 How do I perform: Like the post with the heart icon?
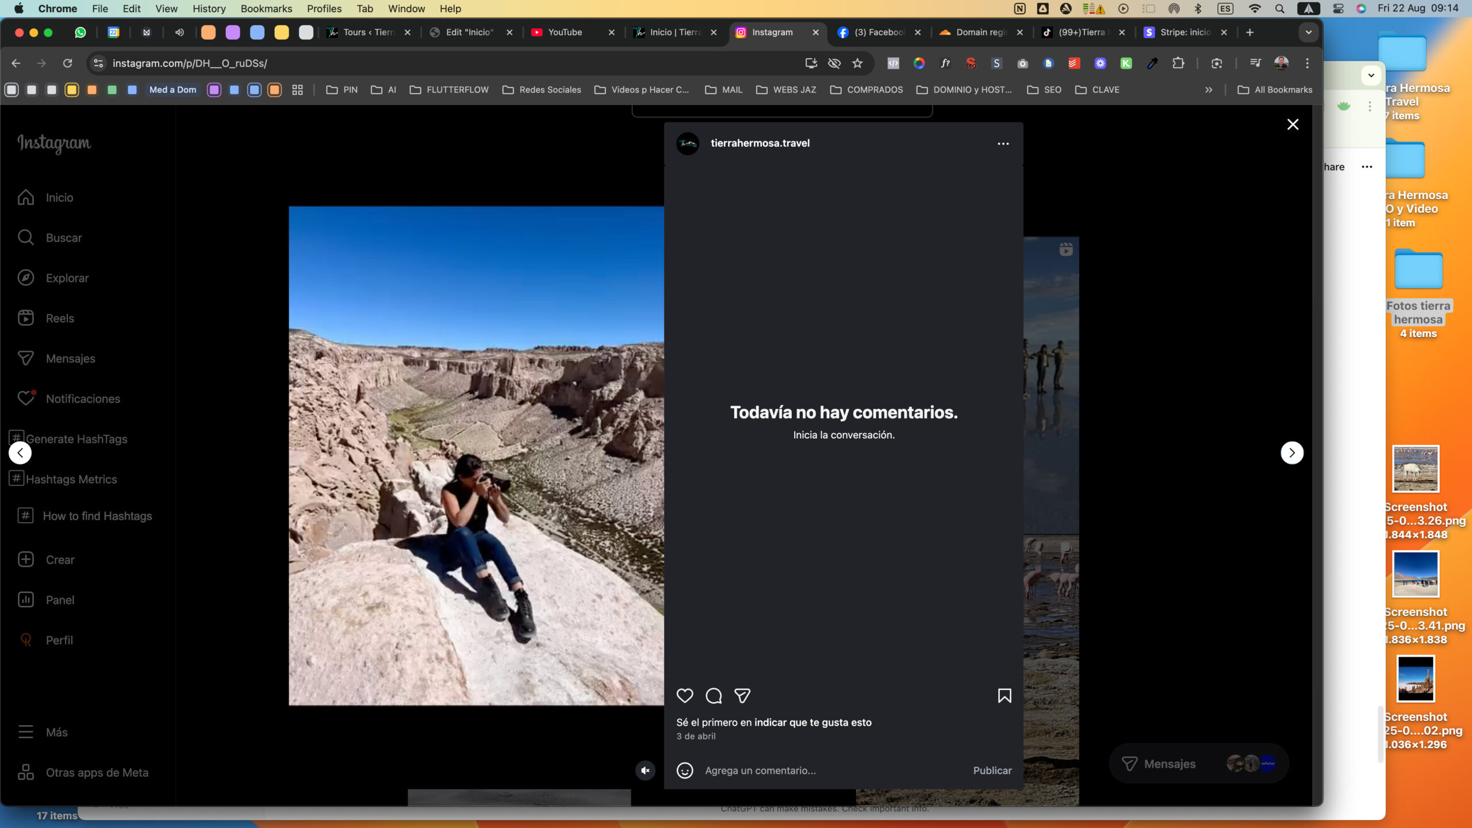pos(685,696)
